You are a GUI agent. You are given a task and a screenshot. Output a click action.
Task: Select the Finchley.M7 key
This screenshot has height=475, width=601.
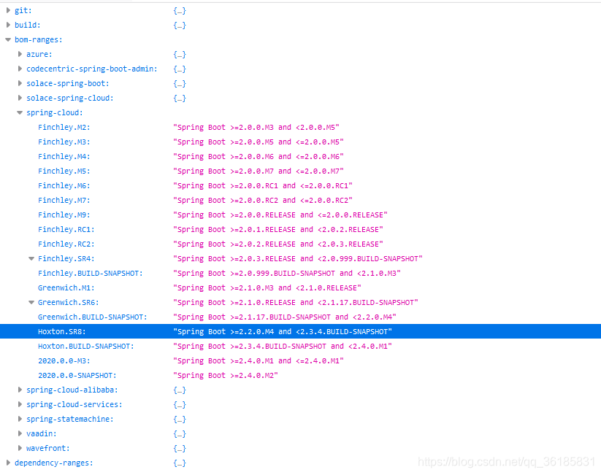click(64, 200)
